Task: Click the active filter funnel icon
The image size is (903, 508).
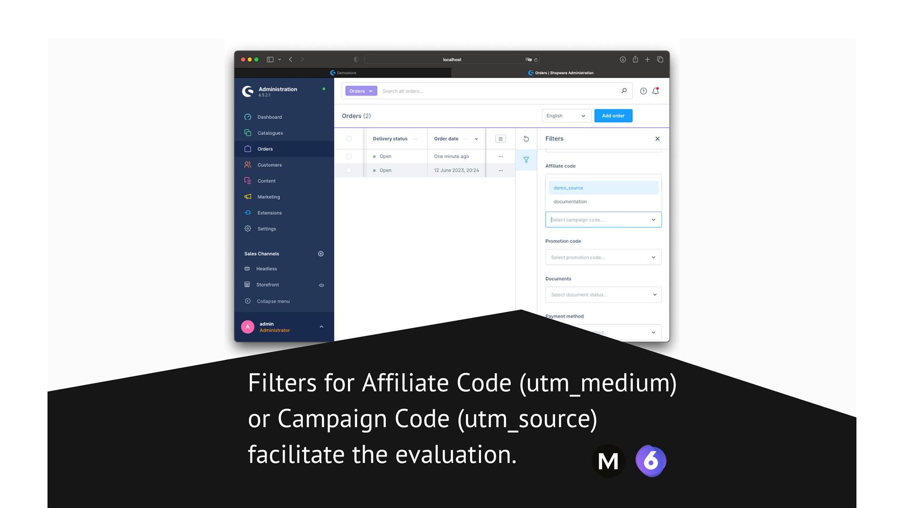Action: click(x=527, y=160)
